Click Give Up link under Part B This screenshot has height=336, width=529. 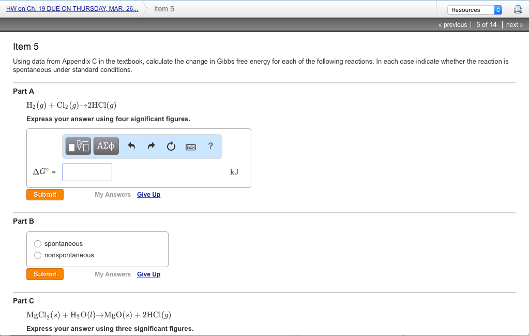point(149,274)
